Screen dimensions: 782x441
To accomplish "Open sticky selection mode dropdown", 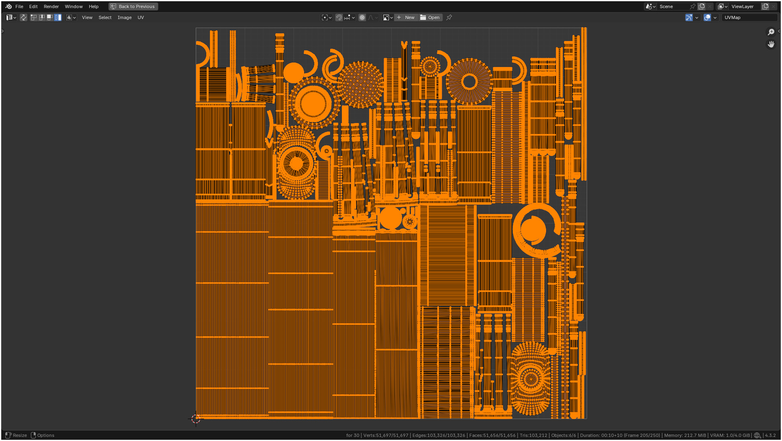I will pyautogui.click(x=71, y=17).
